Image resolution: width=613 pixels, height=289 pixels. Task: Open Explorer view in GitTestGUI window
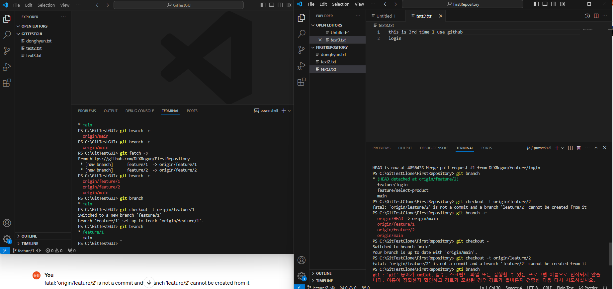[x=7, y=19]
